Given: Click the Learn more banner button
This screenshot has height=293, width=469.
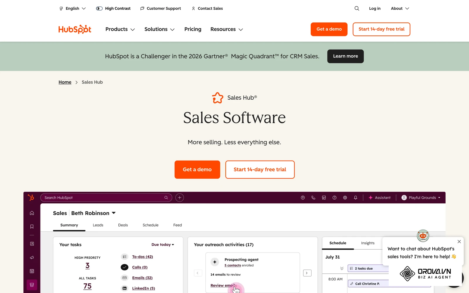Looking at the screenshot, I should coord(345,56).
